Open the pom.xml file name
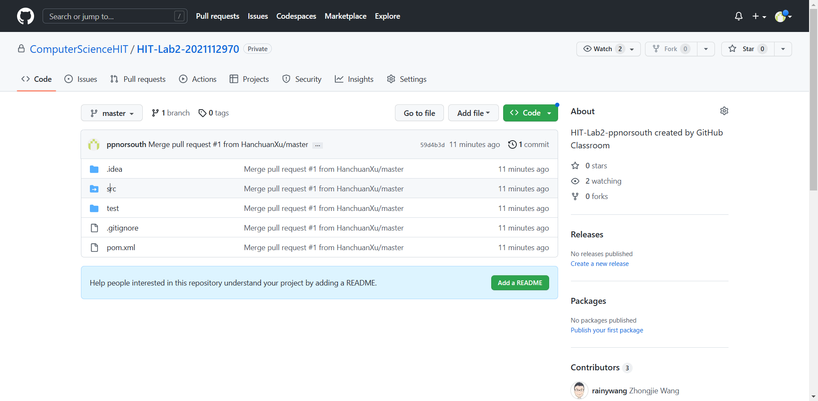Viewport: 818px width, 401px height. point(121,248)
